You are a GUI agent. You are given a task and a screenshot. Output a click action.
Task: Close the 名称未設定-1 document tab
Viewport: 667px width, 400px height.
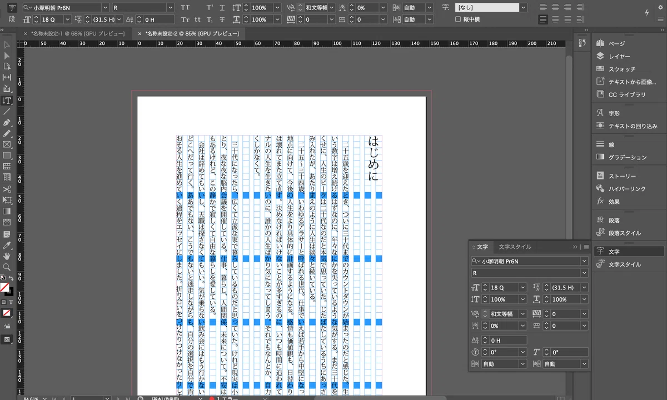click(26, 33)
